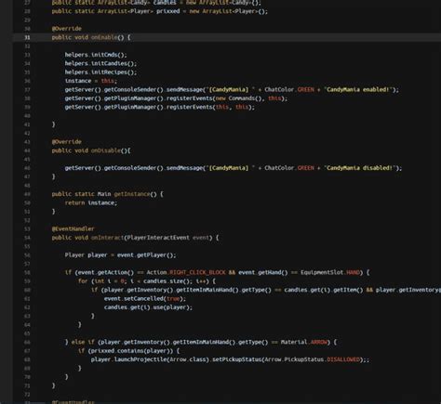Click the helpers.initCandies() call
This screenshot has height=404, width=441.
[x=100, y=63]
